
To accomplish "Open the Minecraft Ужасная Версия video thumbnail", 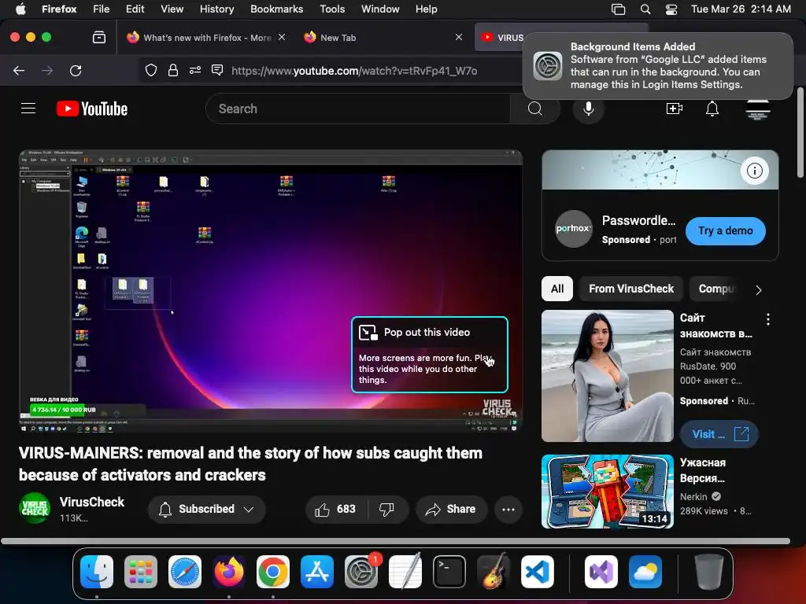I will point(607,491).
